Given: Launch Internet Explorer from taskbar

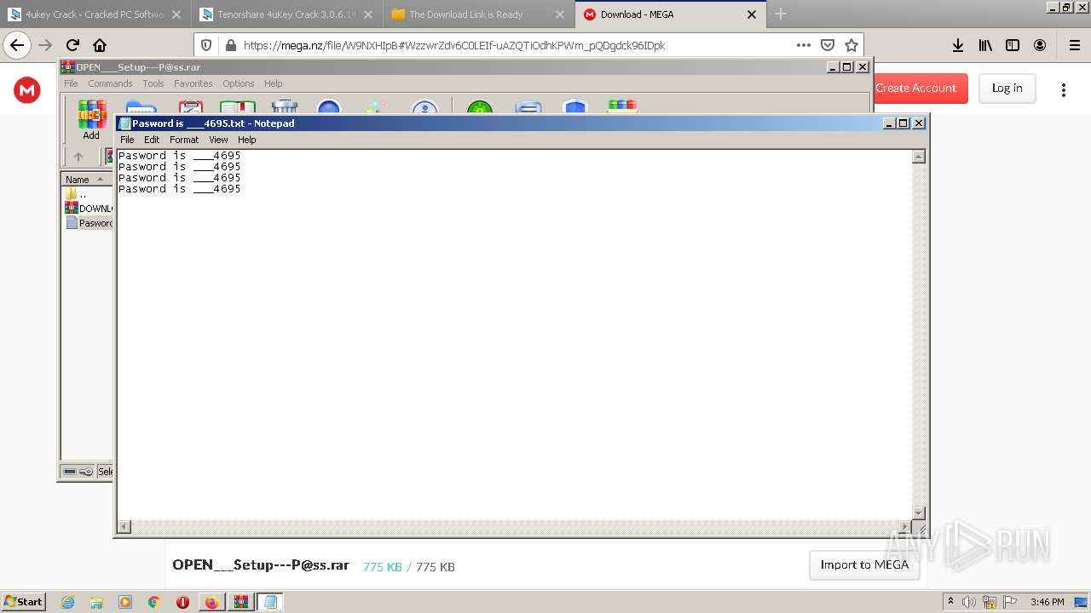Looking at the screenshot, I should coord(67,602).
